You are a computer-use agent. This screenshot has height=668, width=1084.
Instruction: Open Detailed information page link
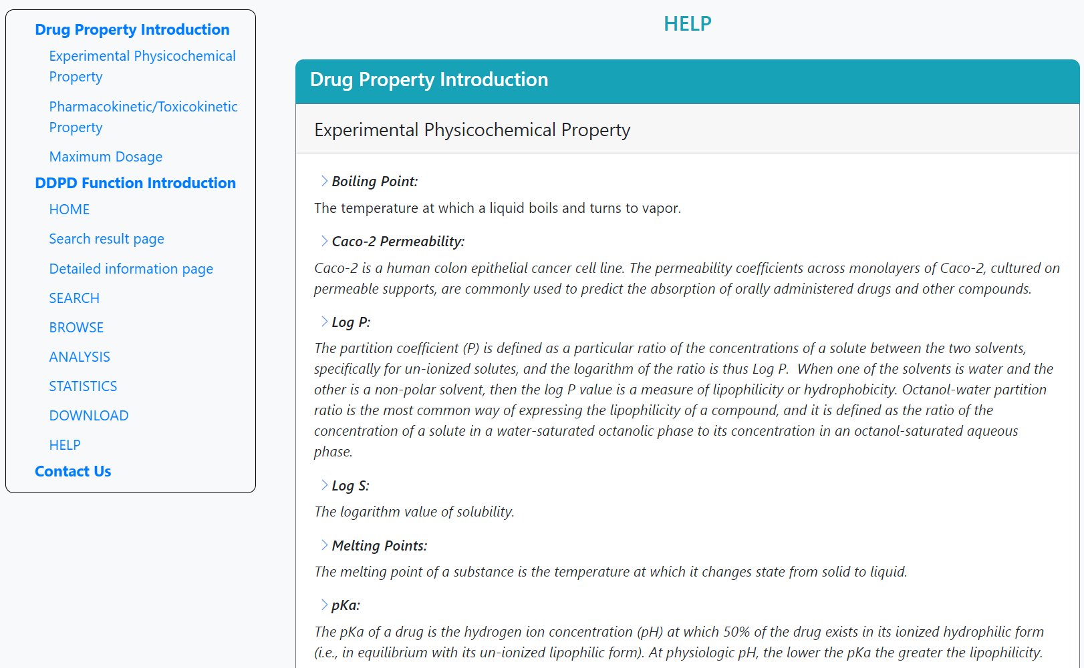[131, 269]
